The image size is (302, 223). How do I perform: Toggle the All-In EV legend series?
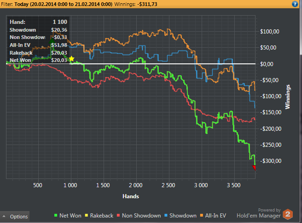[x=213, y=216]
